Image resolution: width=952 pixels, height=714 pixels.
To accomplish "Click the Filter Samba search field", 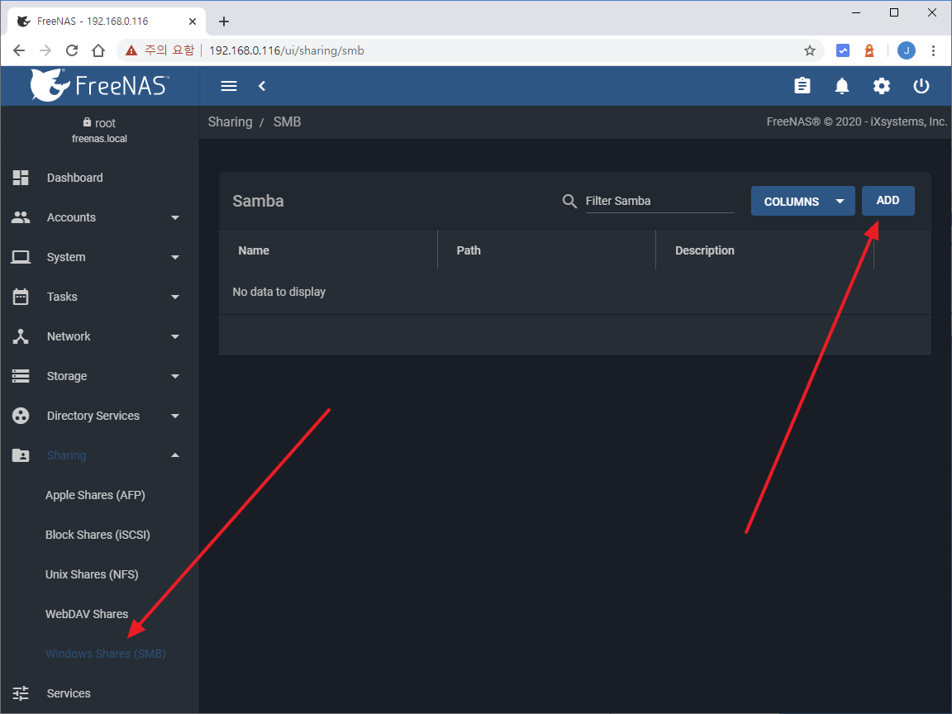I will (660, 201).
